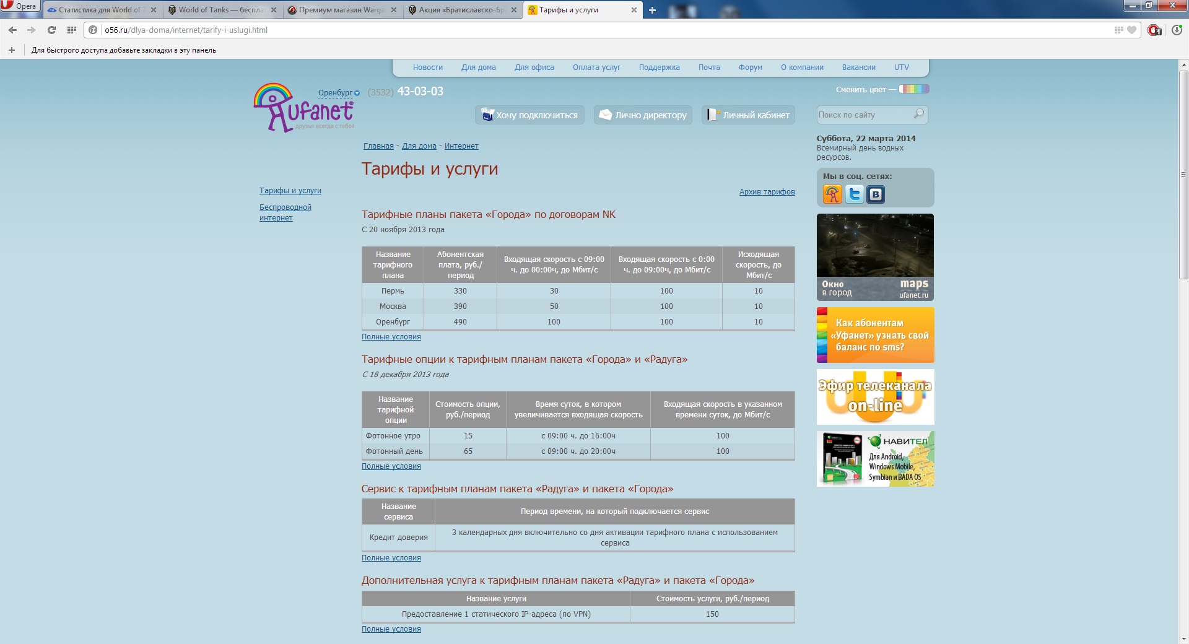Click the rainbow color scheme switcher
Viewport: 1189px width, 644px height.
914,89
